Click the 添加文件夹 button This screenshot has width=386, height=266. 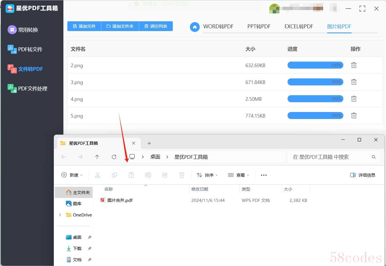click(x=120, y=26)
